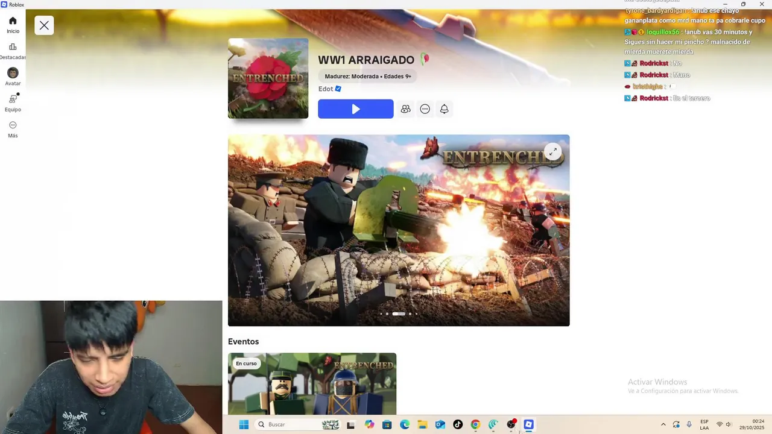Open Google Chrome from the taskbar

475,424
